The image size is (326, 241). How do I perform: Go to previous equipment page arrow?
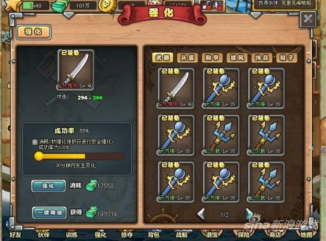point(202,214)
